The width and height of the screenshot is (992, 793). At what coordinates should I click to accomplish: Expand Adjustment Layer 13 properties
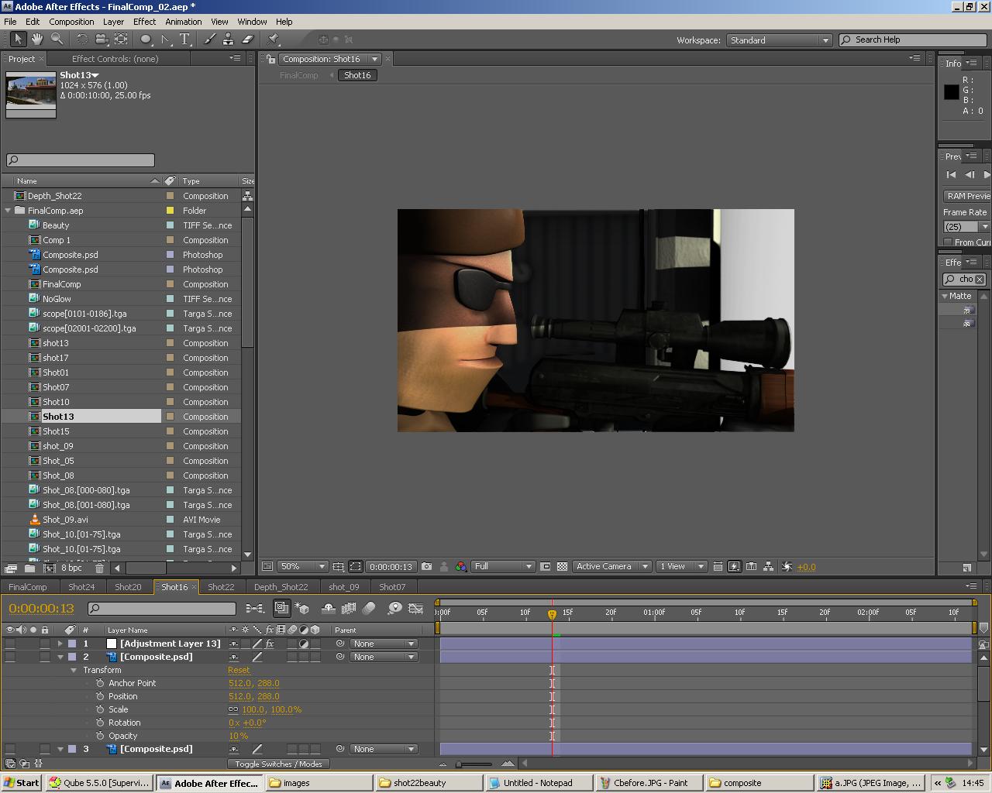point(60,644)
